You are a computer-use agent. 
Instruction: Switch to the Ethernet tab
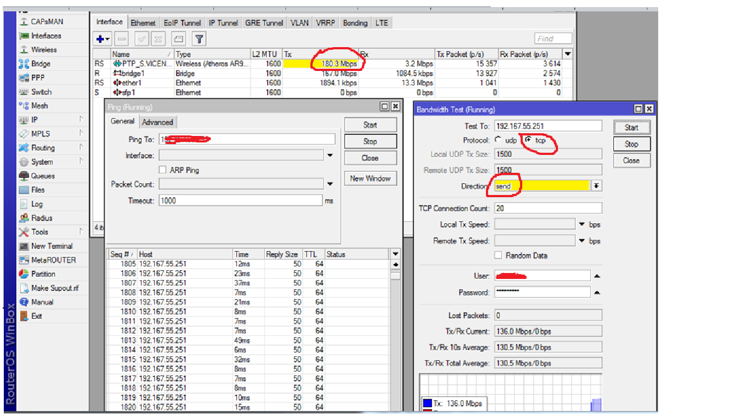pos(143,23)
